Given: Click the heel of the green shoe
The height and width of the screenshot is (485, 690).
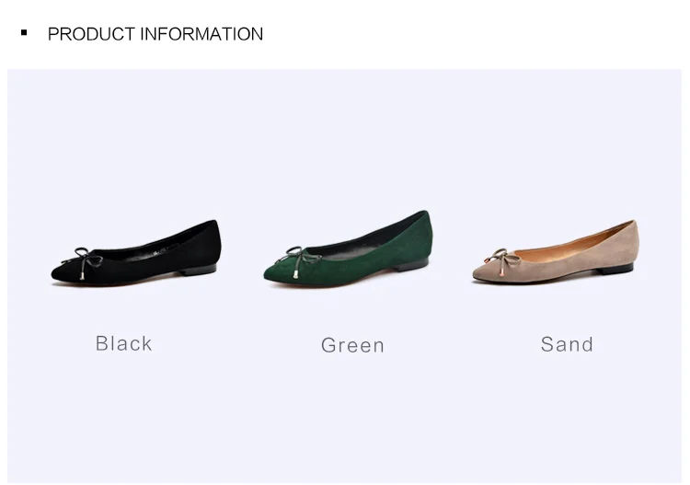Looking at the screenshot, I should pos(410,265).
